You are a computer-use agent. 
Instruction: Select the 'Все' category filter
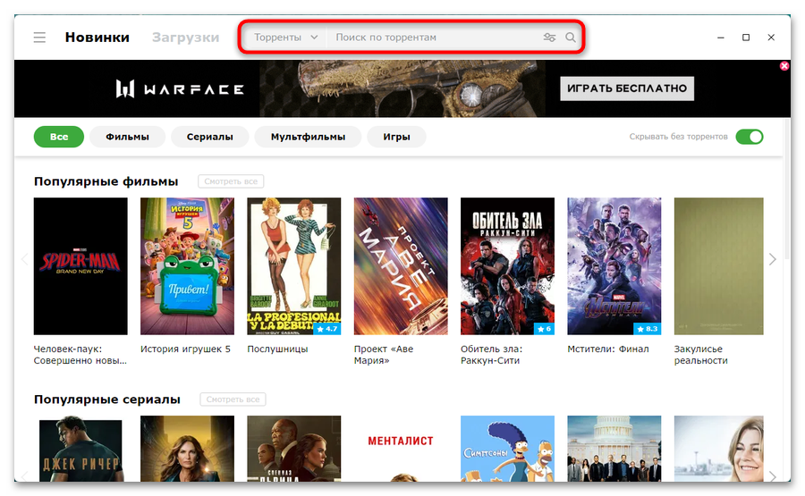pyautogui.click(x=58, y=137)
